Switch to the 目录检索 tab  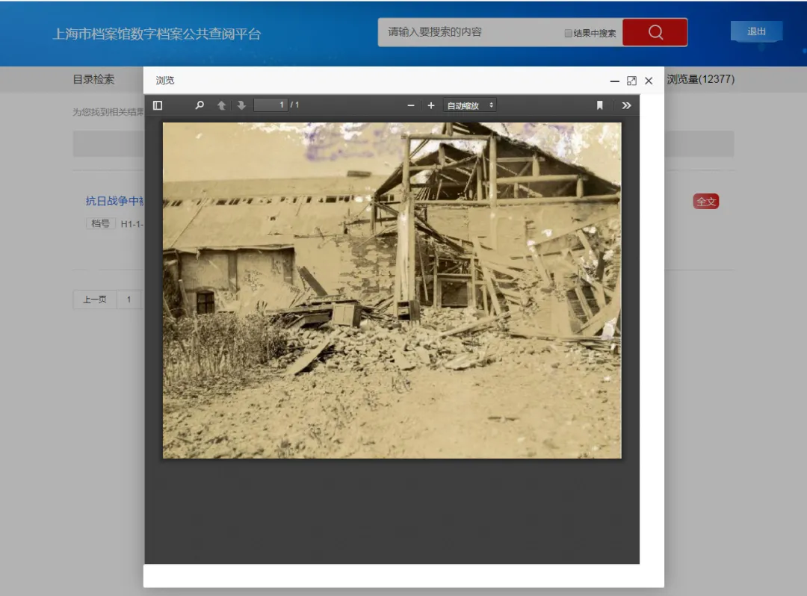(x=93, y=79)
